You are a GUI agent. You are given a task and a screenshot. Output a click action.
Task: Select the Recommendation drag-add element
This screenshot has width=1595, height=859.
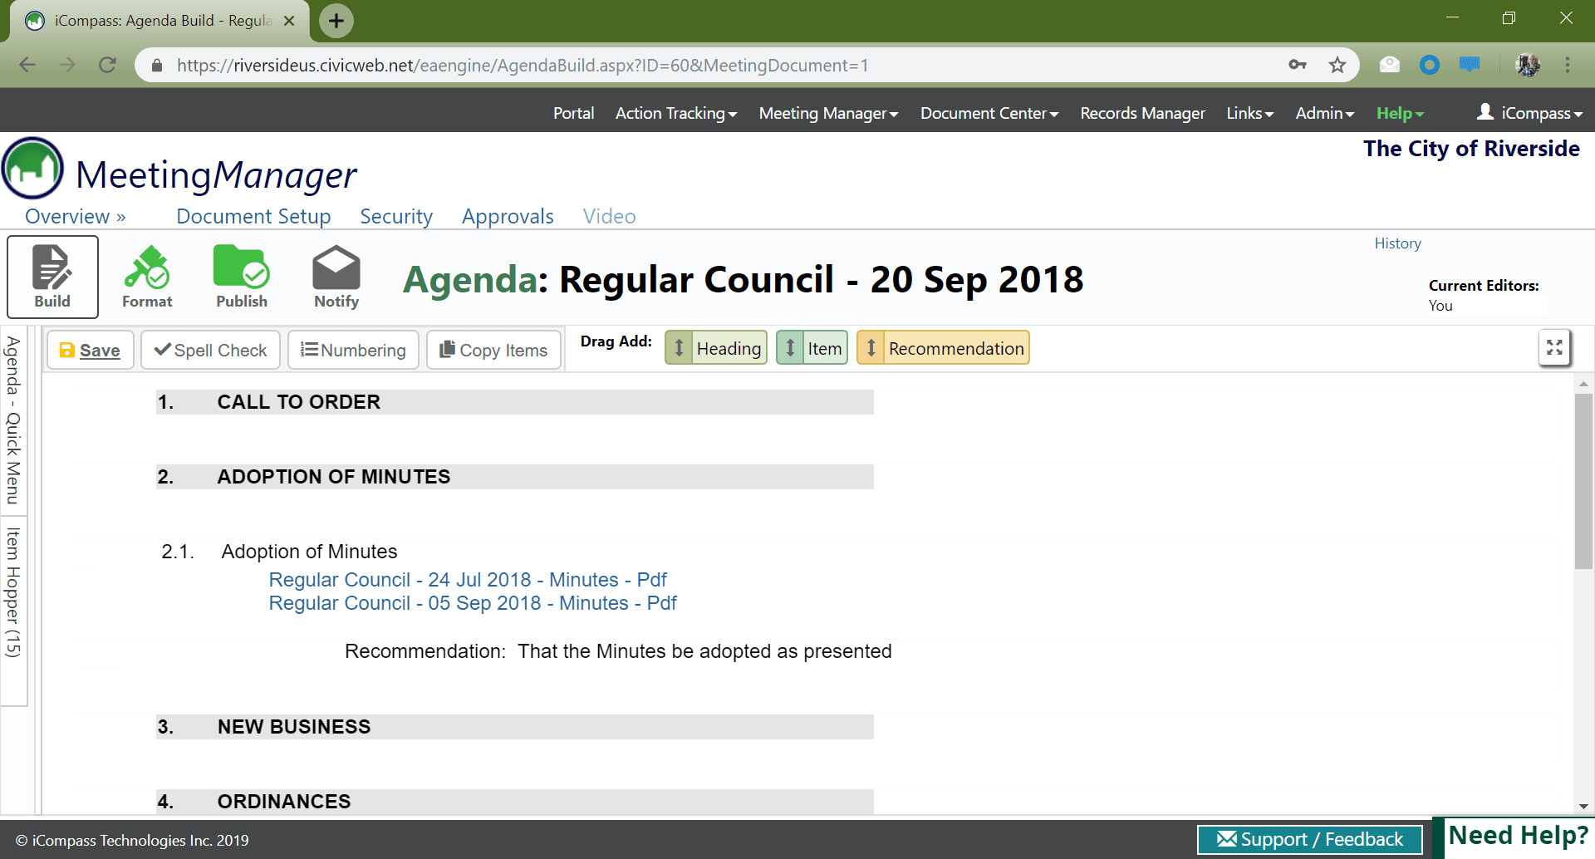tap(943, 347)
